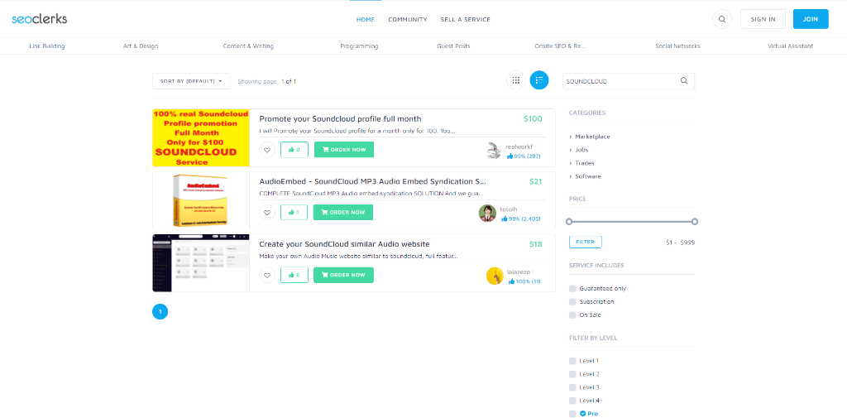
Task: Open Guest Posts category menu
Action: (453, 46)
